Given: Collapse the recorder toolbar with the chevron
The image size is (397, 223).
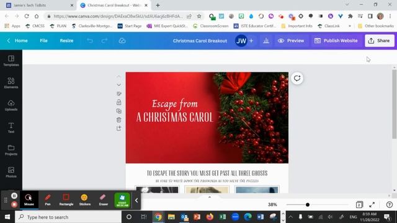Looking at the screenshot, I should [x=136, y=200].
